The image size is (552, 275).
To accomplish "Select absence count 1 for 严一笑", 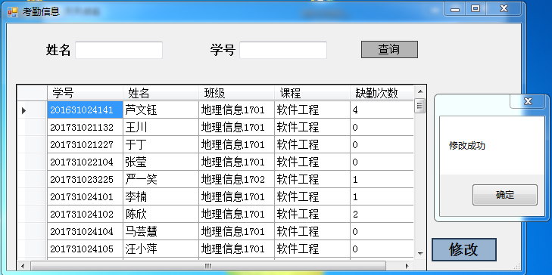I will point(382,180).
